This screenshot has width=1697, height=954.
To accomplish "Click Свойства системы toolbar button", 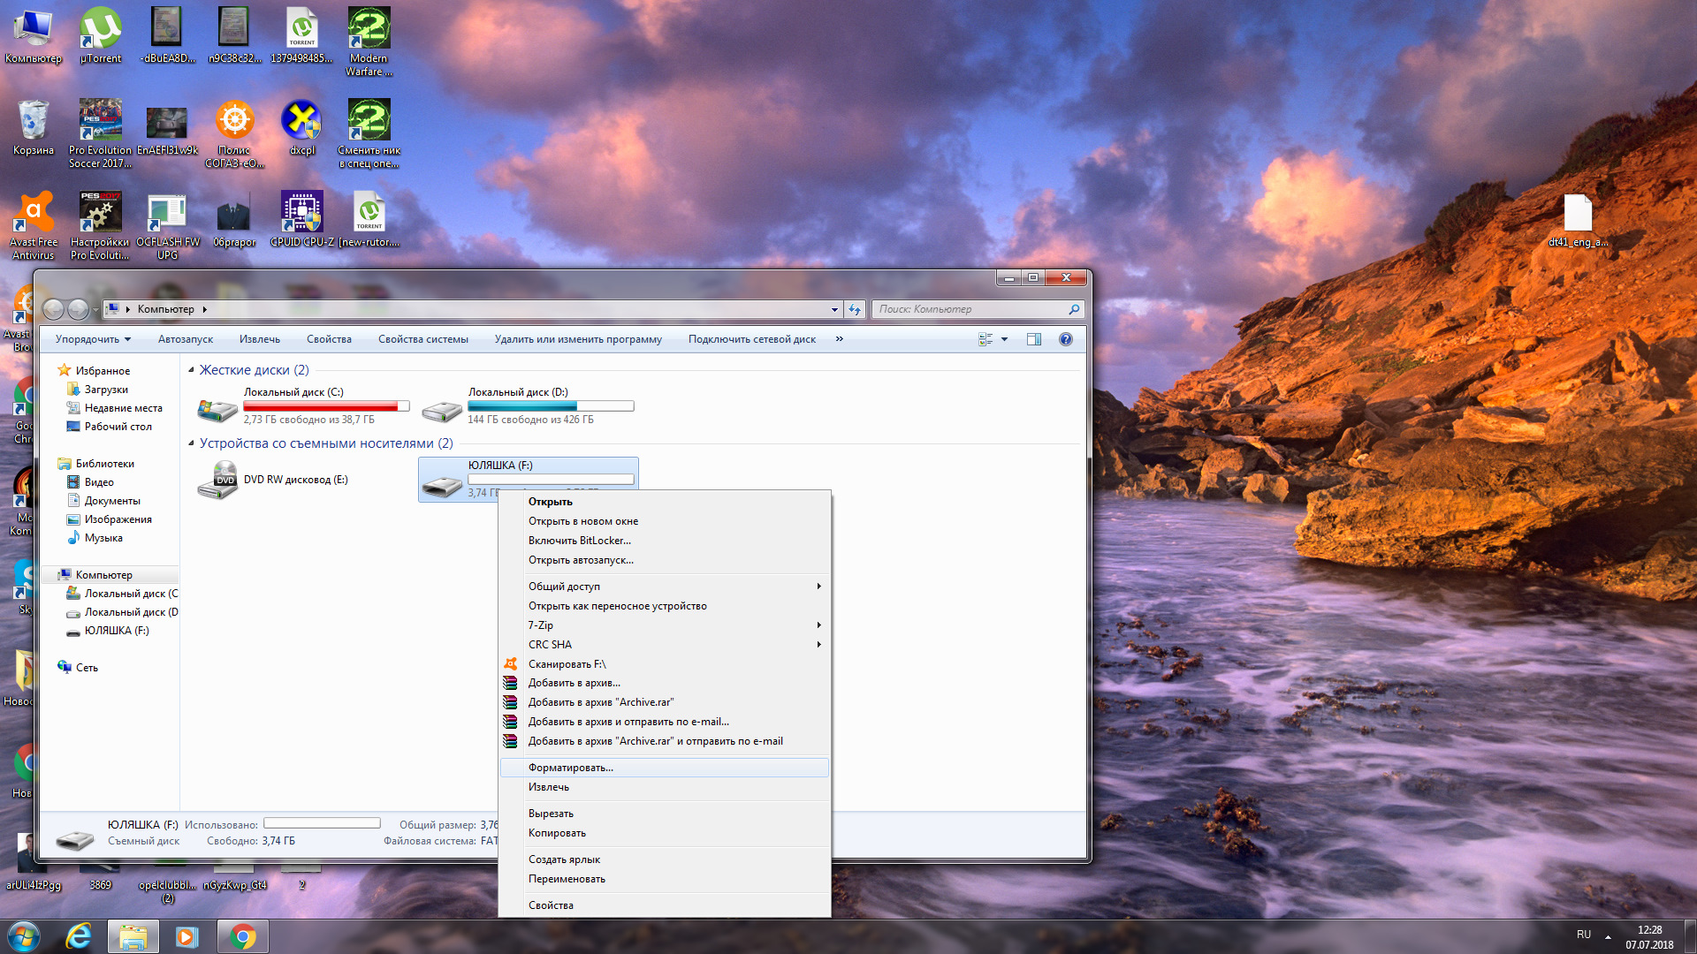I will coord(423,339).
